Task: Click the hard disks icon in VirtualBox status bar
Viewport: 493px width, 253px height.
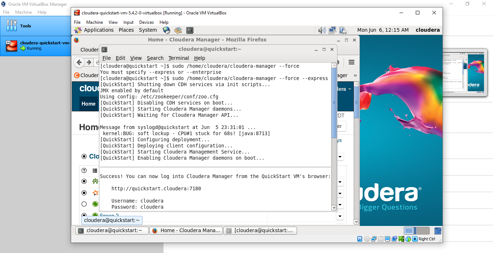Action: (359, 239)
